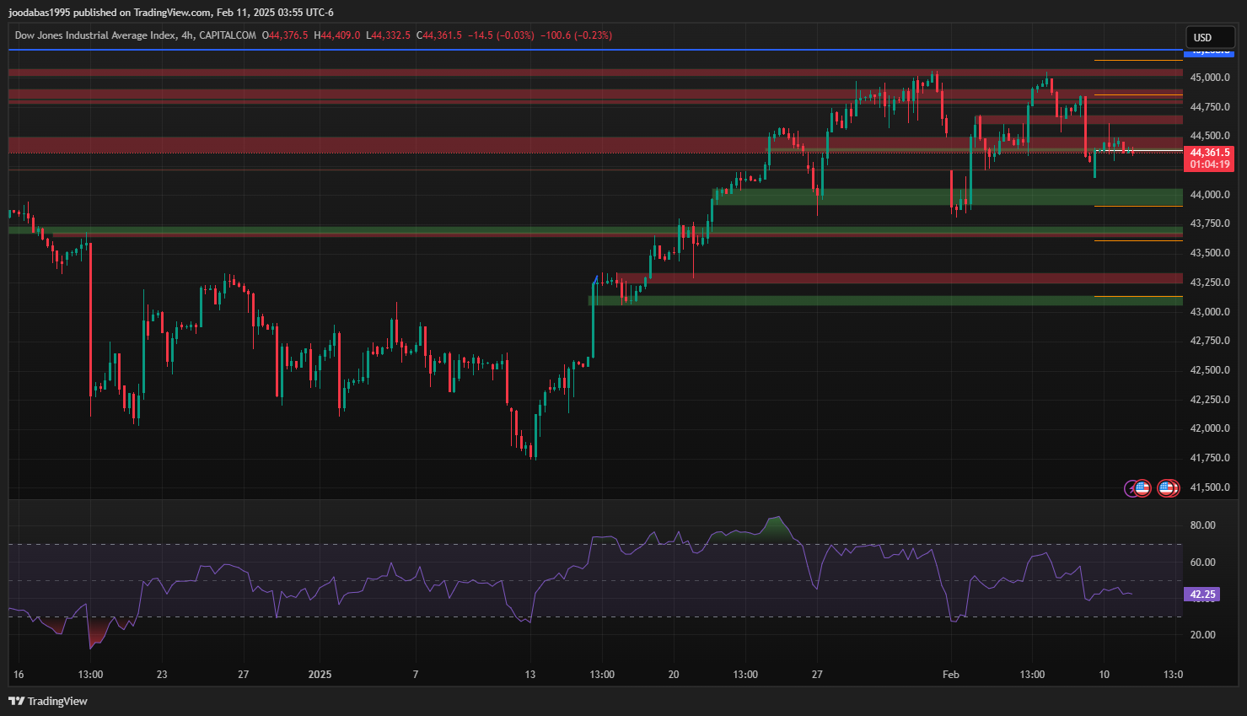Open the USD currency selector
1247x716 pixels.
pyautogui.click(x=1210, y=37)
